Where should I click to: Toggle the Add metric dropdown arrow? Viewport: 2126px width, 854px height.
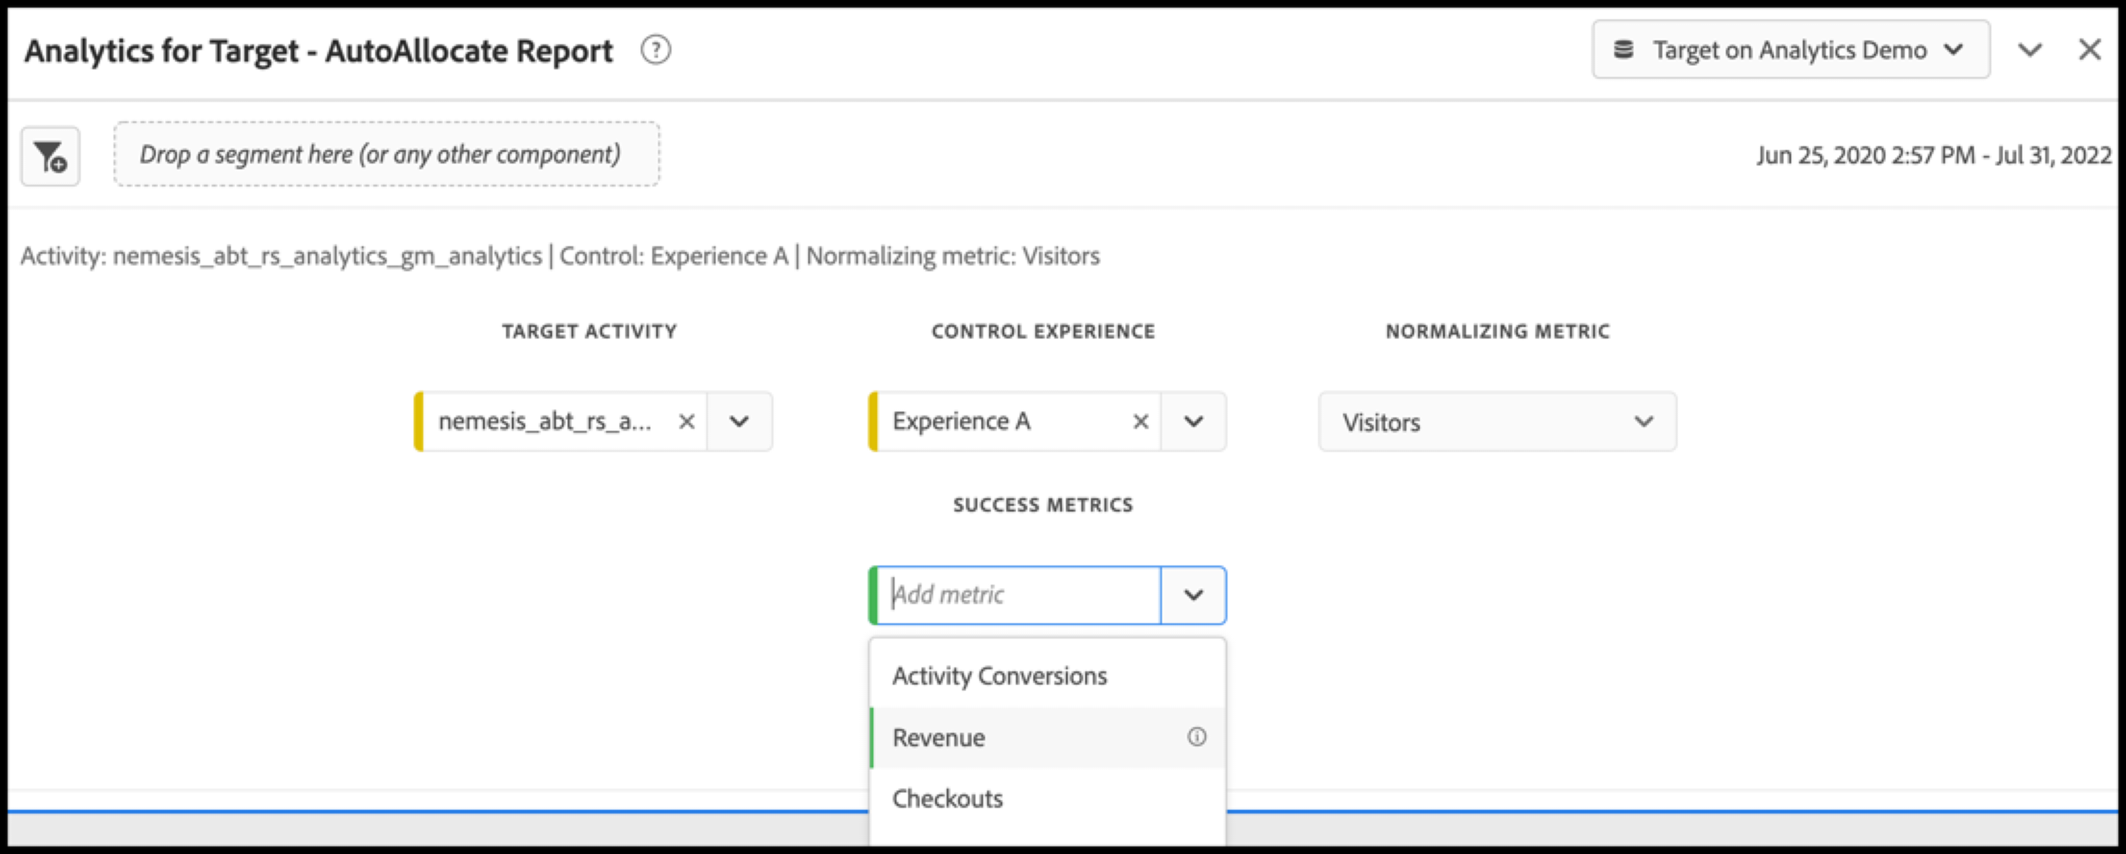pos(1193,595)
